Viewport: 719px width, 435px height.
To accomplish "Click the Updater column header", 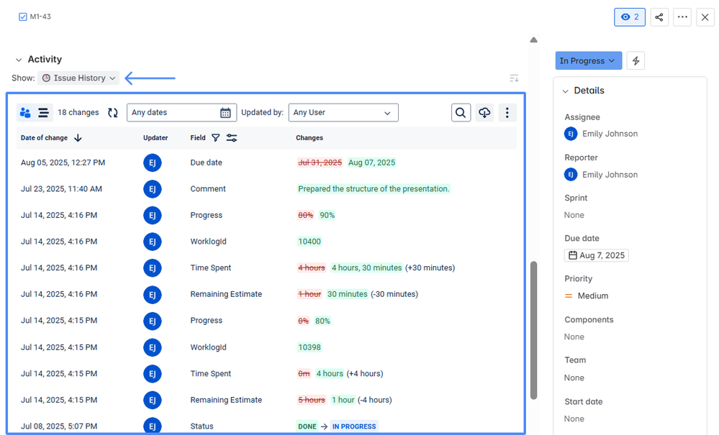I will (155, 138).
